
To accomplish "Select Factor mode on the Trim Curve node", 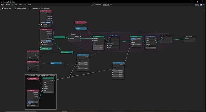I will click(x=133, y=39).
